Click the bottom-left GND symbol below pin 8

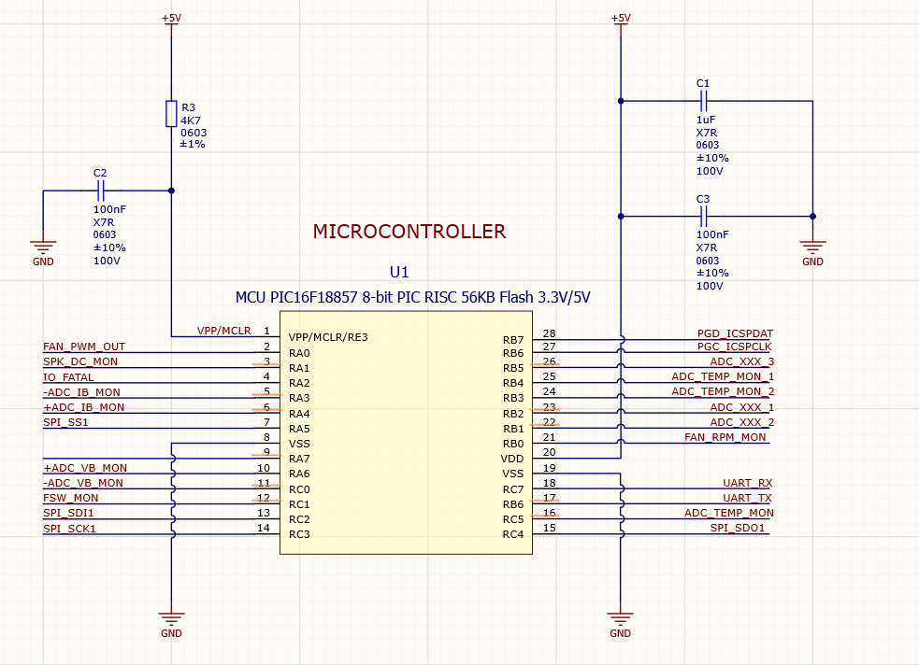(171, 618)
